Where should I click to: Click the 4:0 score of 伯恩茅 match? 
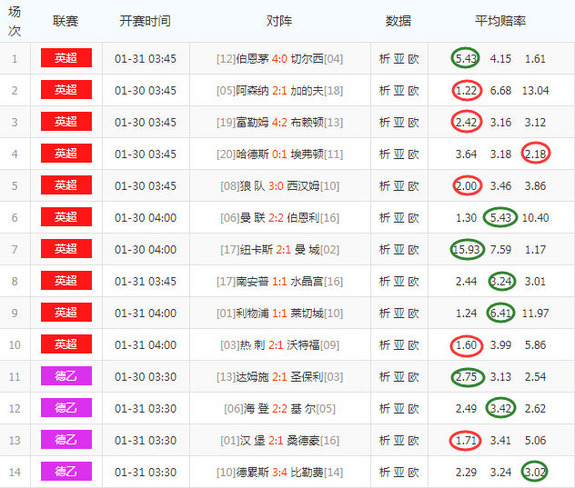coord(279,59)
